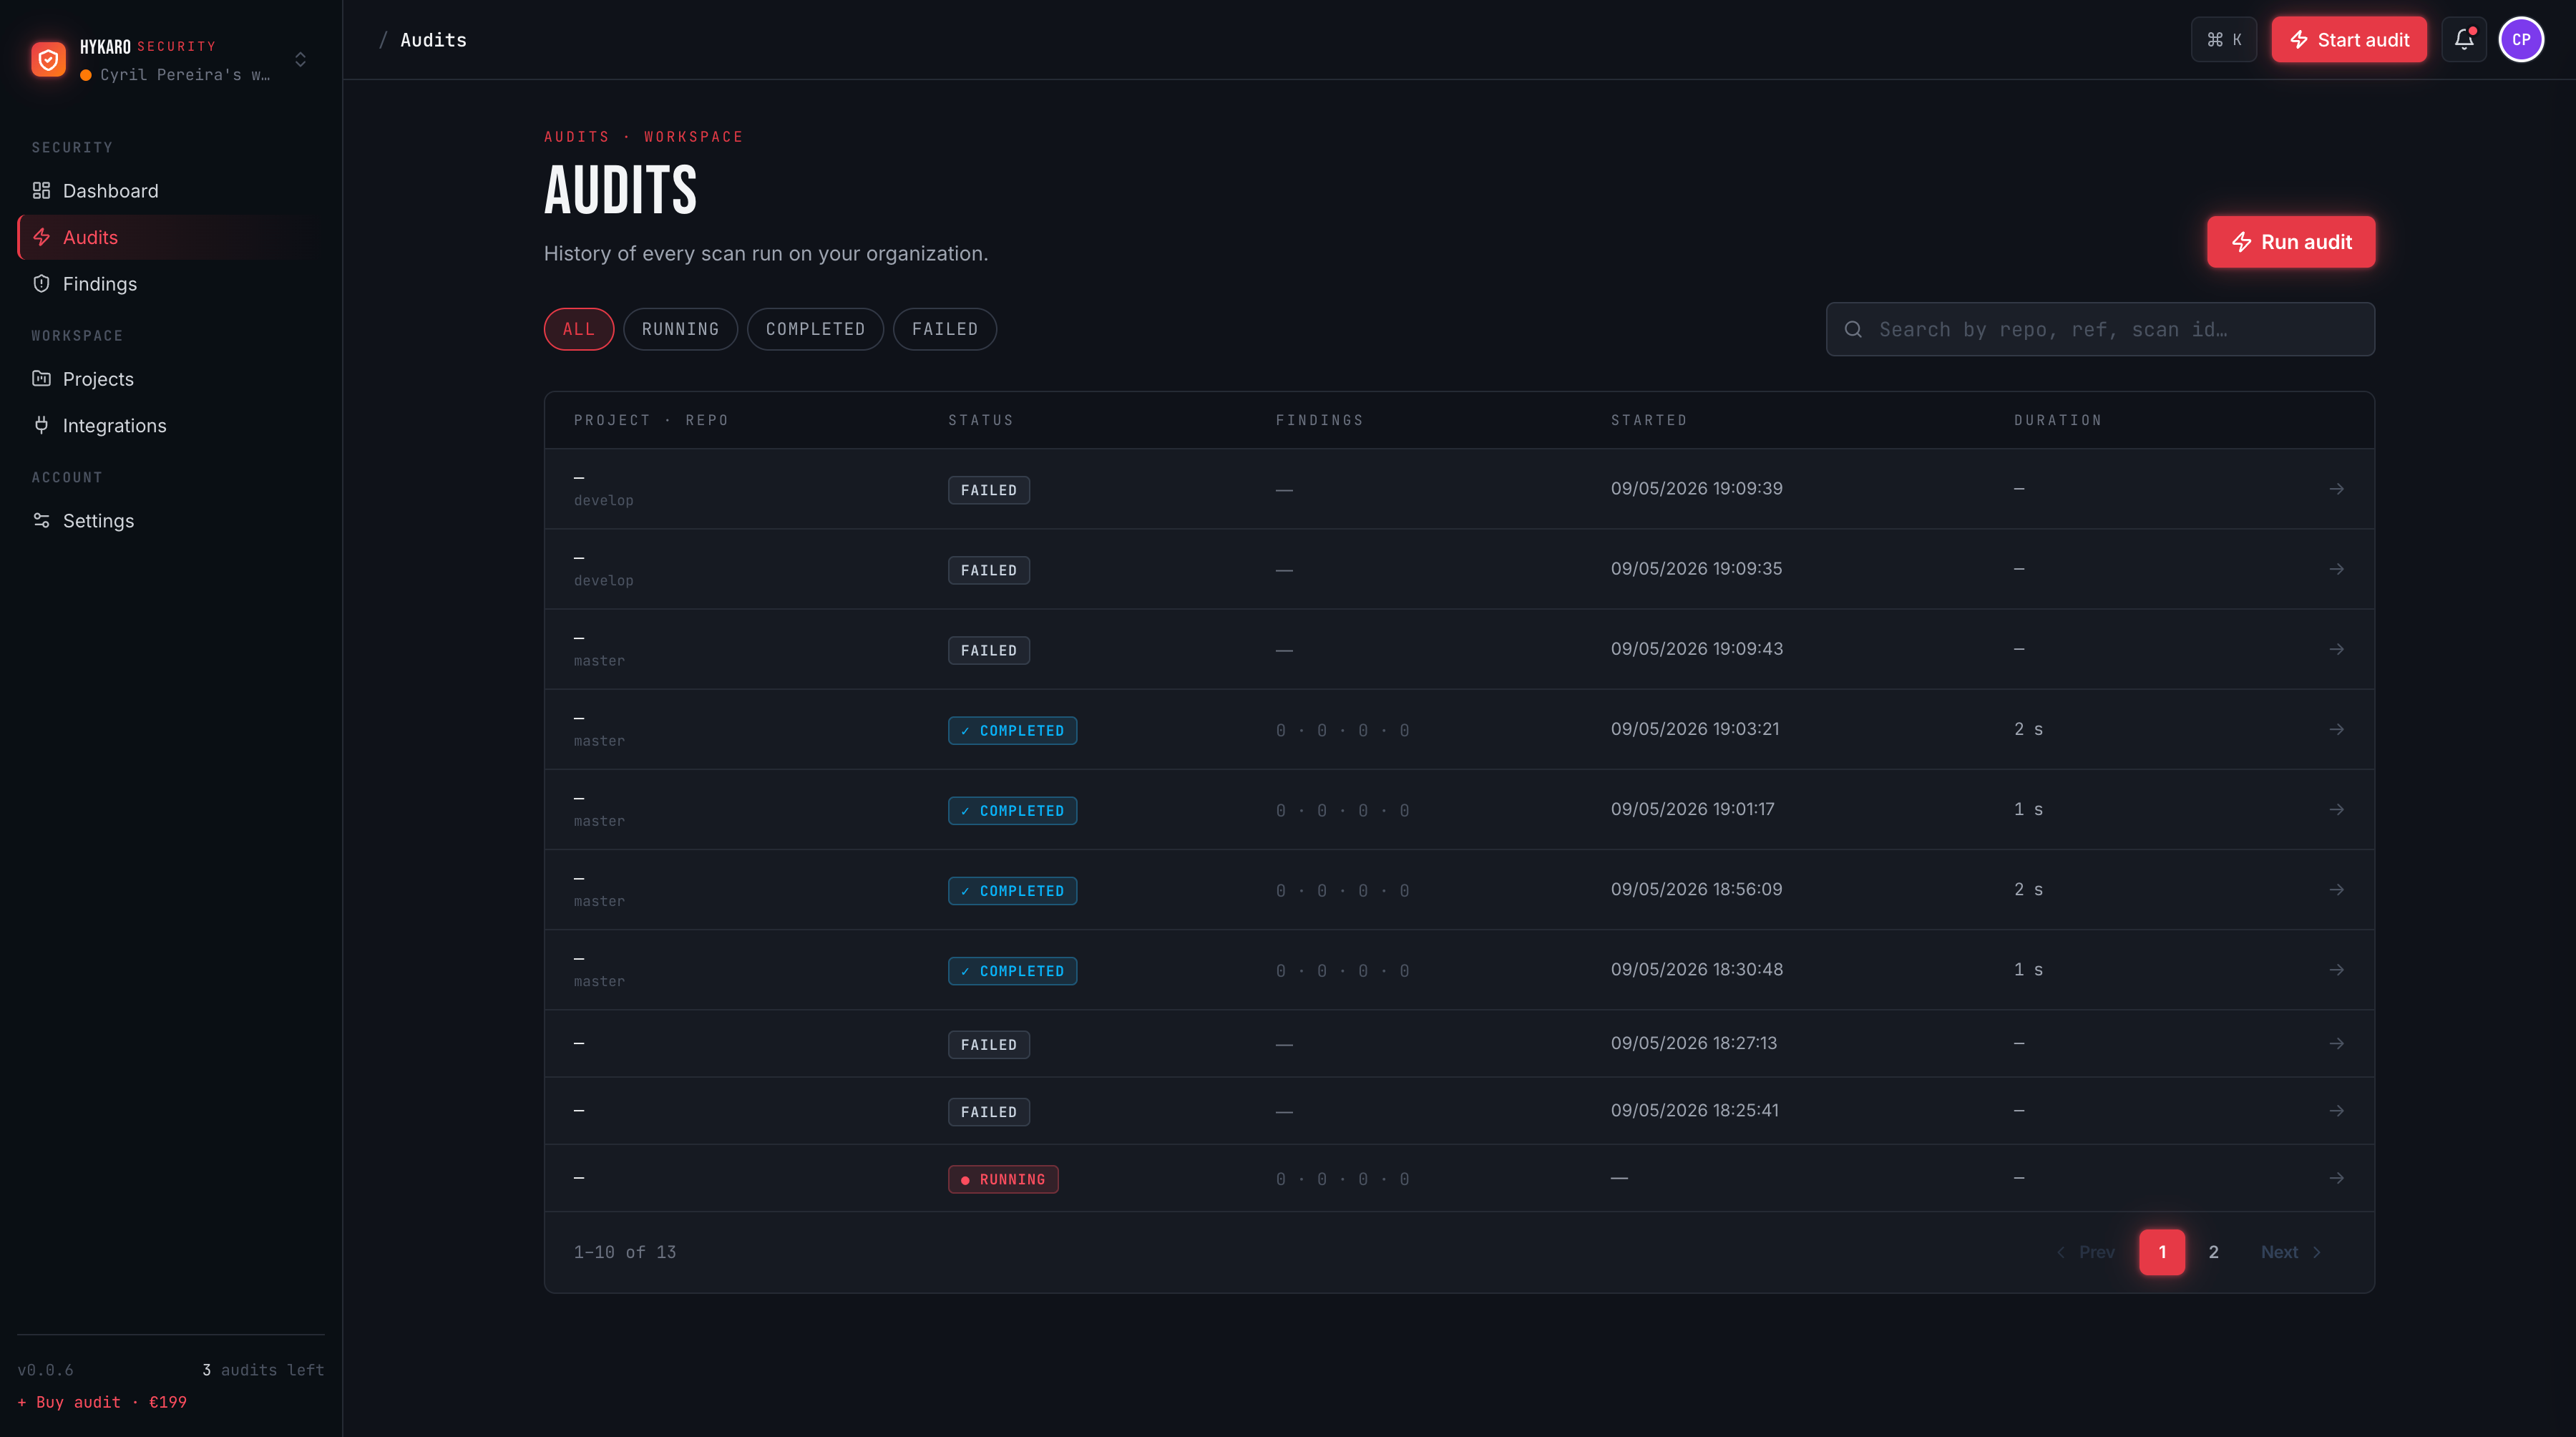Open audit started 18:56:09 via arrow
The image size is (2576, 1437).
click(2337, 889)
